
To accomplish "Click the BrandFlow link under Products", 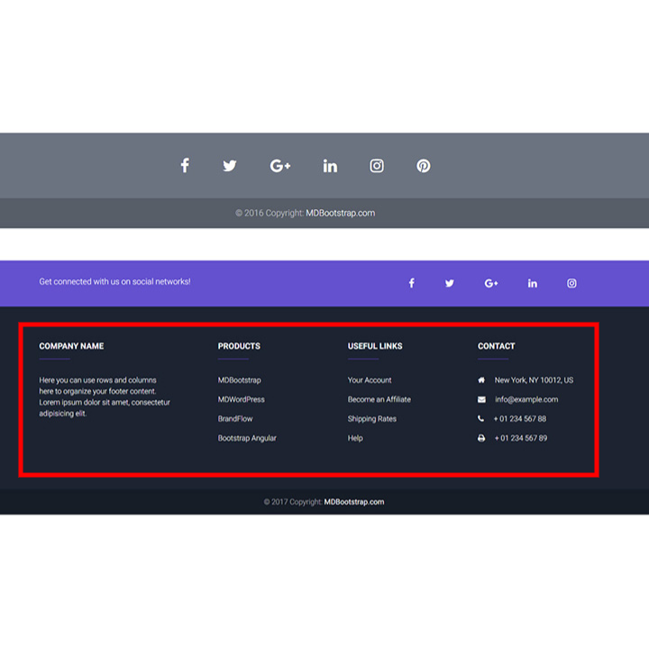I will 235,419.
